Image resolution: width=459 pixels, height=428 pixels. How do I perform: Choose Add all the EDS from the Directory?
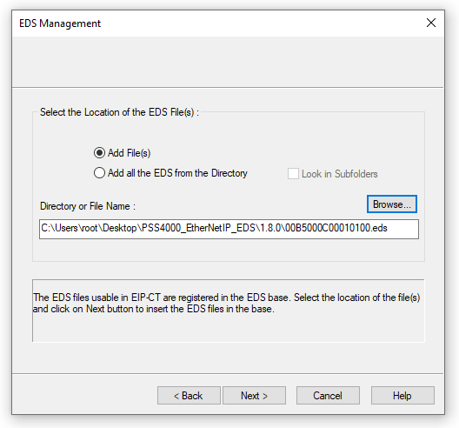[x=99, y=173]
